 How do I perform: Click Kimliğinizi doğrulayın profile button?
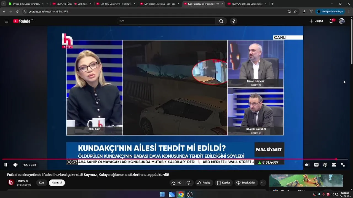pos(330,12)
